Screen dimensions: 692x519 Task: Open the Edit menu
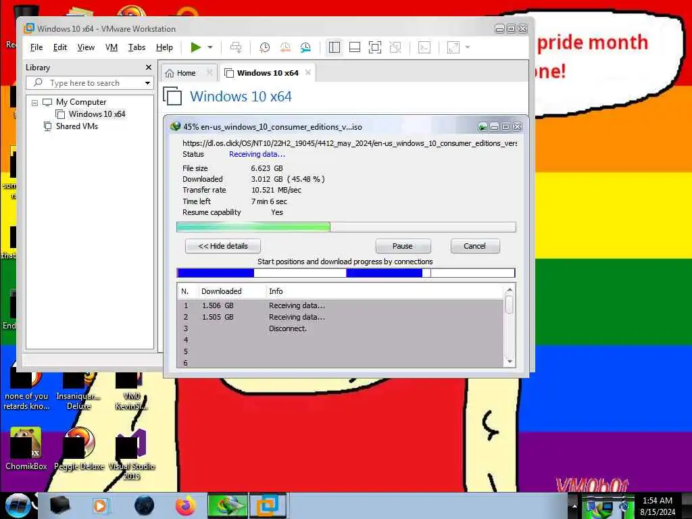point(60,47)
